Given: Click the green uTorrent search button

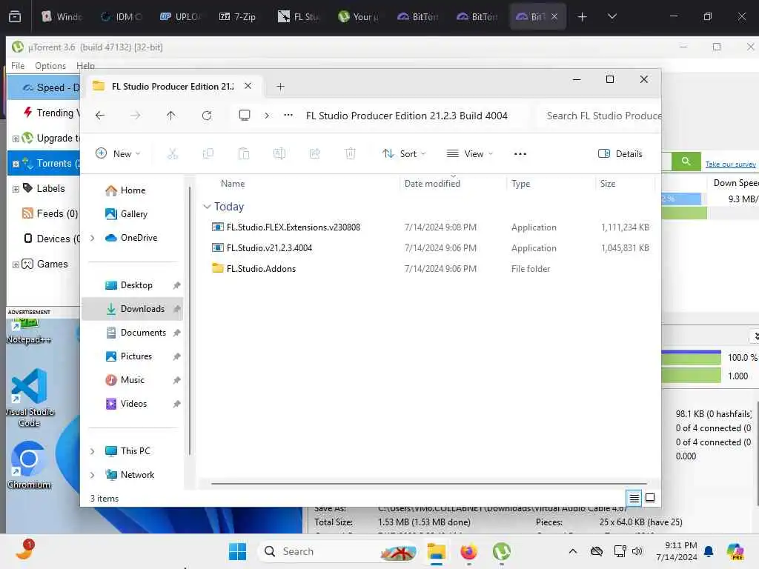Looking at the screenshot, I should pyautogui.click(x=686, y=161).
